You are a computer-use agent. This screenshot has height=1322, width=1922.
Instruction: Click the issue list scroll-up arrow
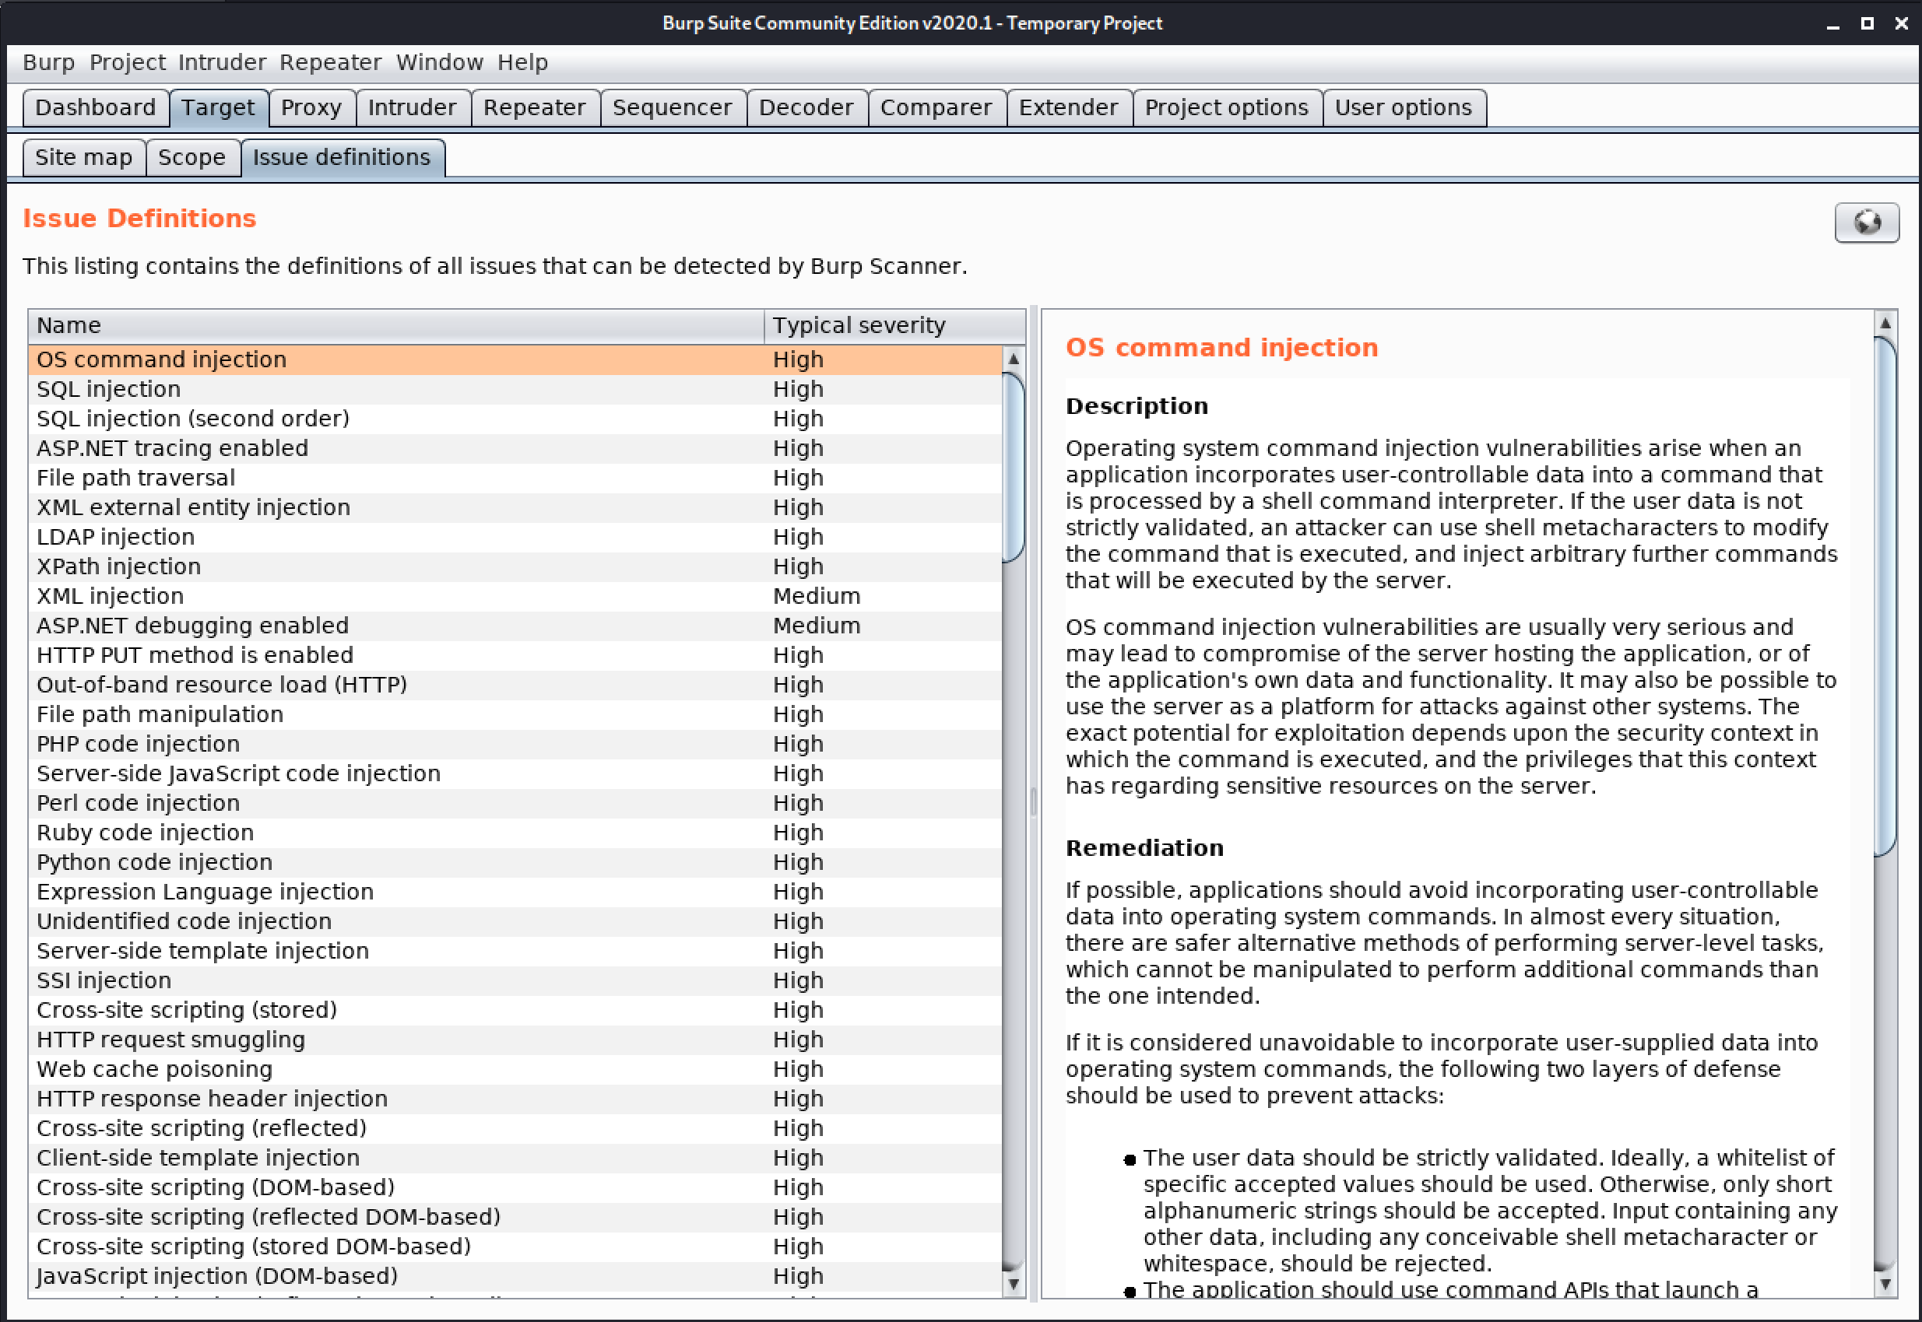(1012, 359)
